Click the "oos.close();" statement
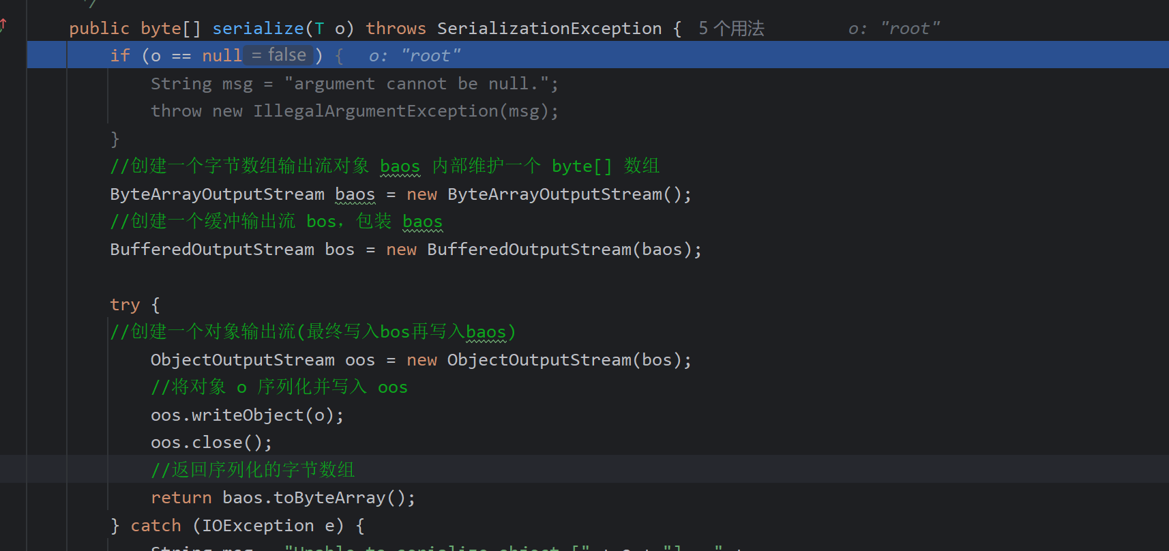 (x=211, y=443)
